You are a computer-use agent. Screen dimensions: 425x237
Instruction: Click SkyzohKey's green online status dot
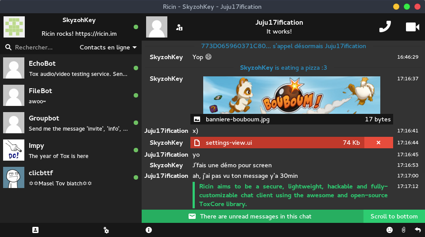[x=136, y=27]
